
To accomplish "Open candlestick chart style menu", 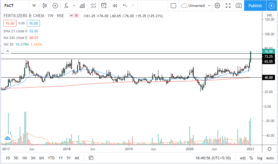I will click(x=45, y=6).
